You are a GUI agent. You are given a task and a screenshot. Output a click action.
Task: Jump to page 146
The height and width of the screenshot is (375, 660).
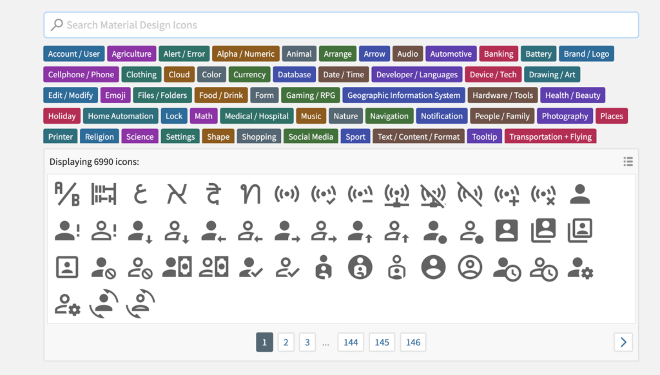click(413, 342)
